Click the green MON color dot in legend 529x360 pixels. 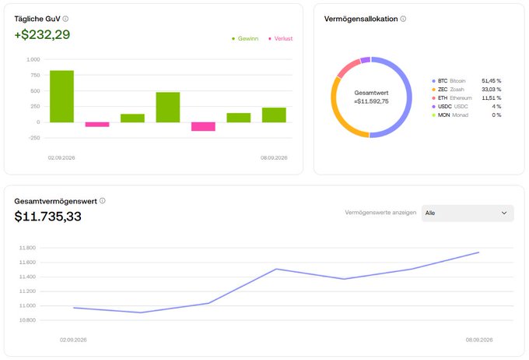[x=434, y=115]
